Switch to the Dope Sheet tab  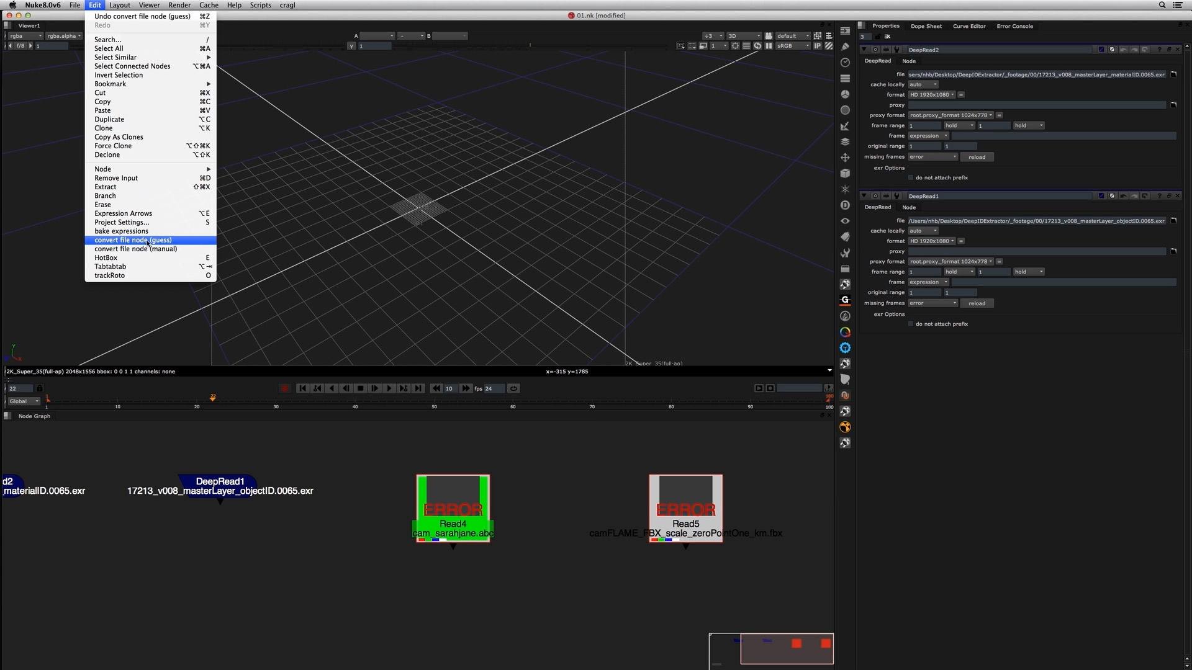point(926,26)
